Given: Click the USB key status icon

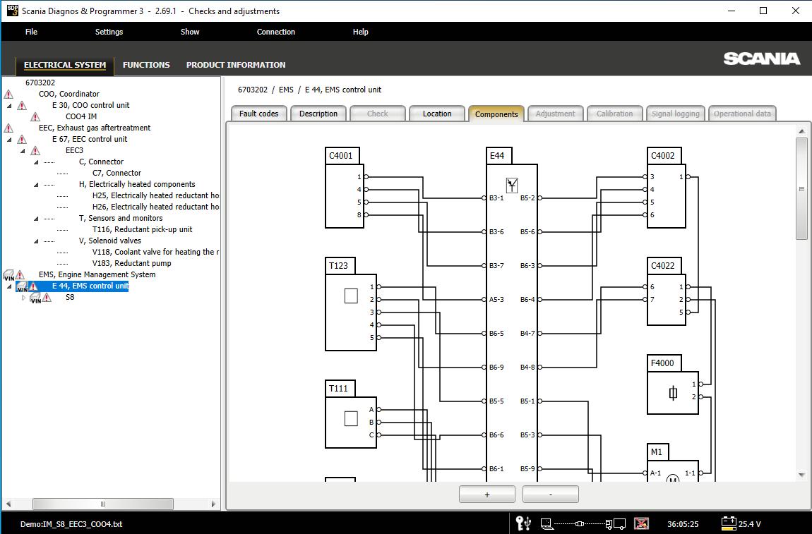Looking at the screenshot, I should click(523, 523).
